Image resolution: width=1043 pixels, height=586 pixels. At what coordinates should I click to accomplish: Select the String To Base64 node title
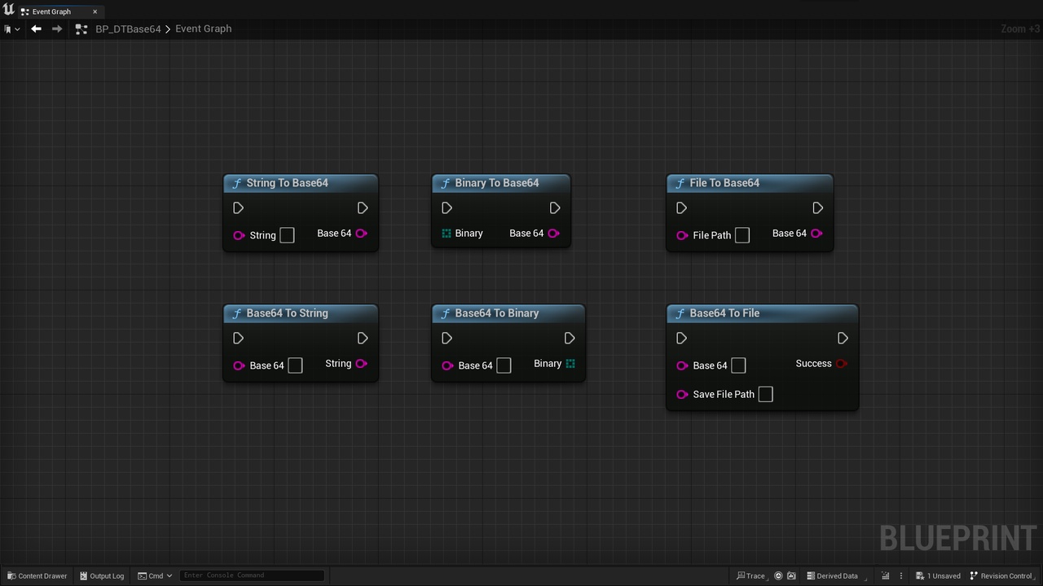pyautogui.click(x=287, y=183)
